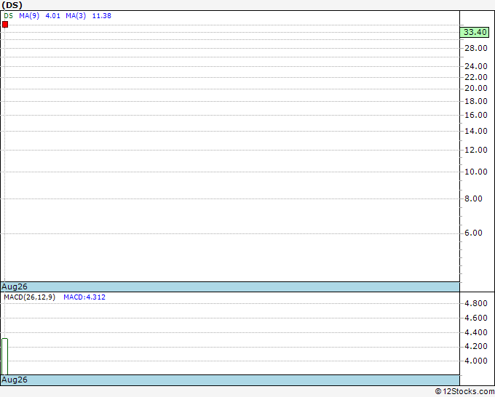Click the (DS) chart title
The image size is (495, 397).
click(x=12, y=5)
